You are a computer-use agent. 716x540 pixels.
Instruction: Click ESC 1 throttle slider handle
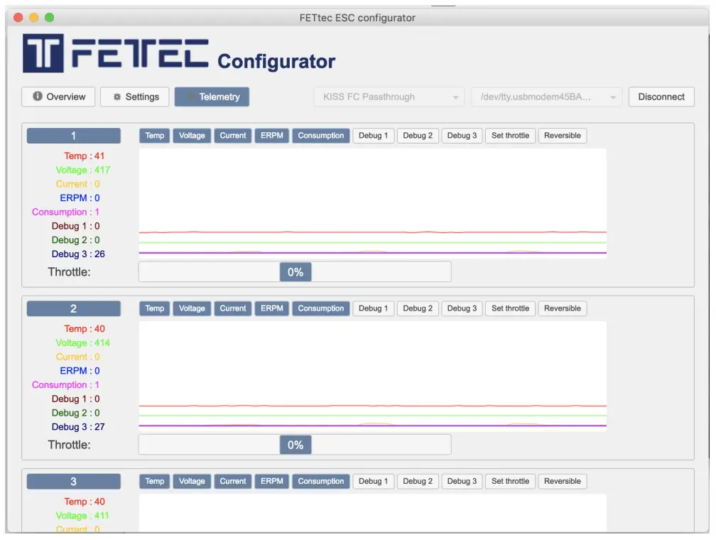[x=295, y=272]
